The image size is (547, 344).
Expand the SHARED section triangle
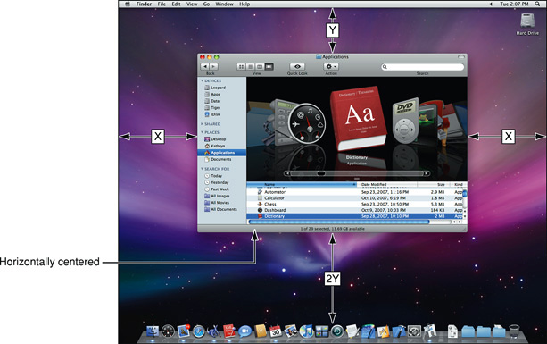202,124
